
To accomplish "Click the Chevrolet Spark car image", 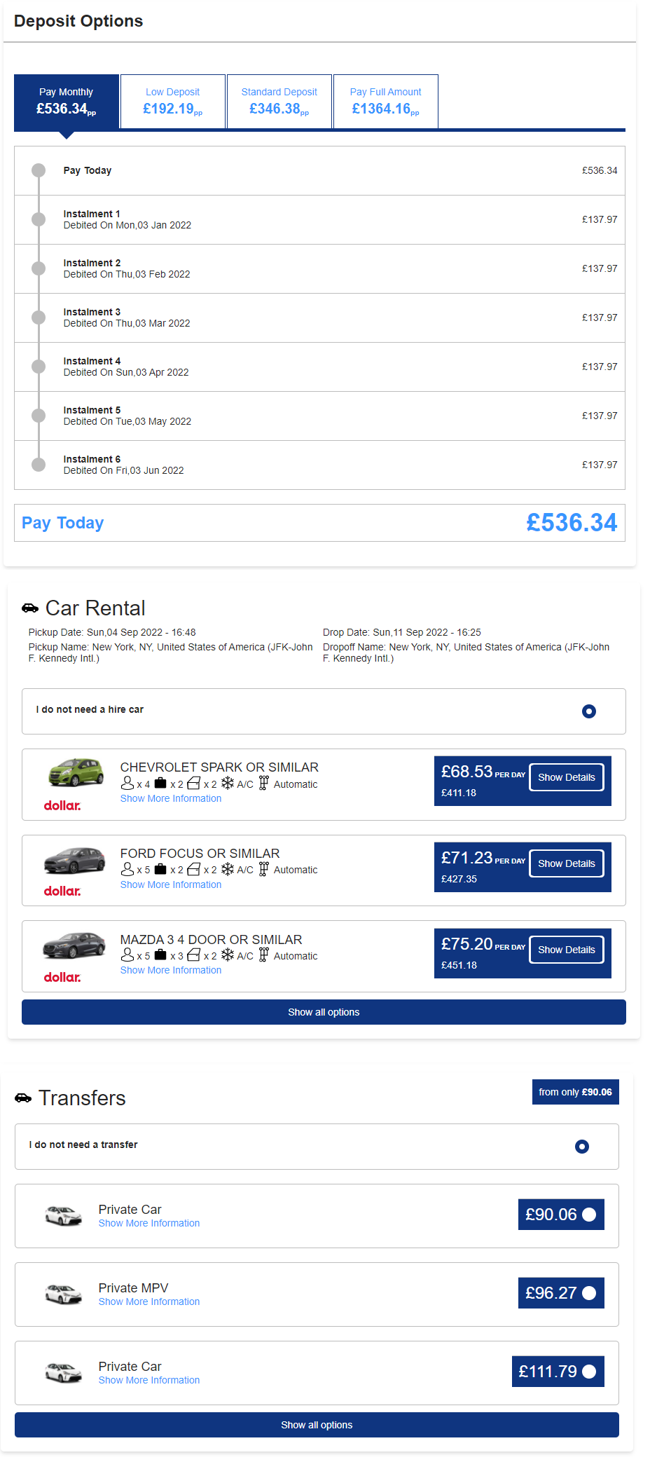I will click(76, 772).
